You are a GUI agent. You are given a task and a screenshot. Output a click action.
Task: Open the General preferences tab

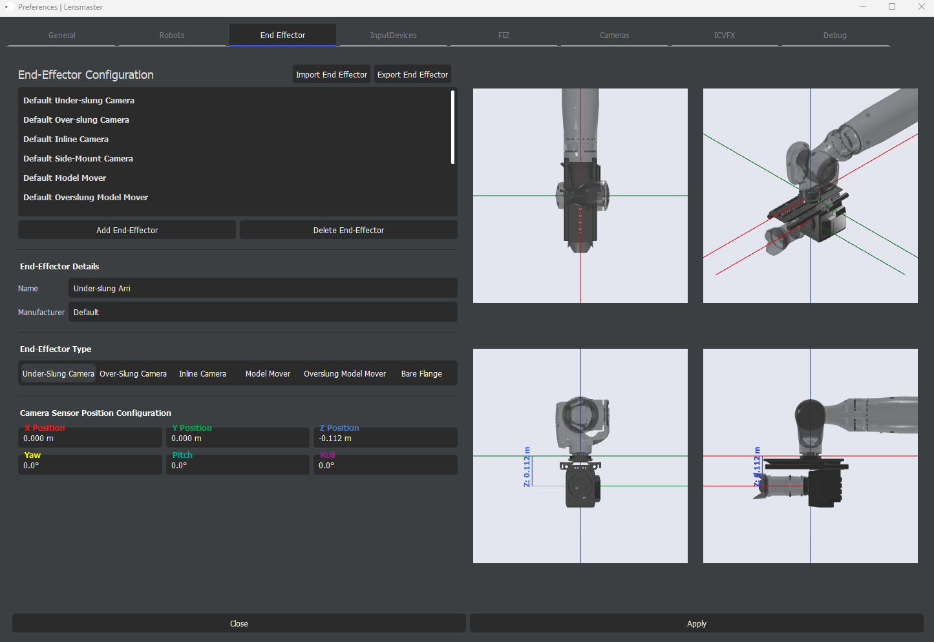[x=62, y=36]
